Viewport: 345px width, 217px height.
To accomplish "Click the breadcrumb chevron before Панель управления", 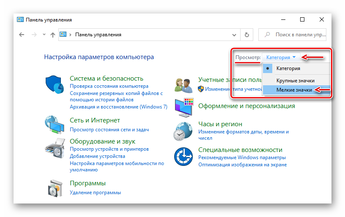I will (x=71, y=35).
